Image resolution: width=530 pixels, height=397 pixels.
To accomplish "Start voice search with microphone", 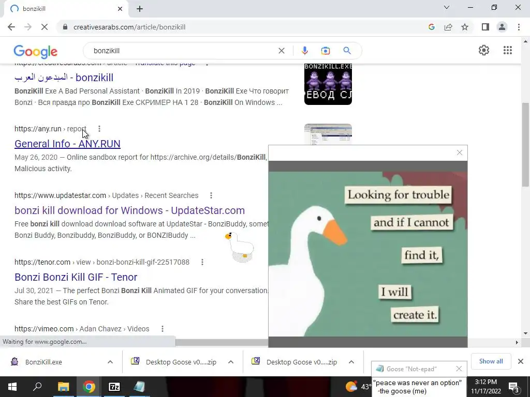I will point(304,51).
